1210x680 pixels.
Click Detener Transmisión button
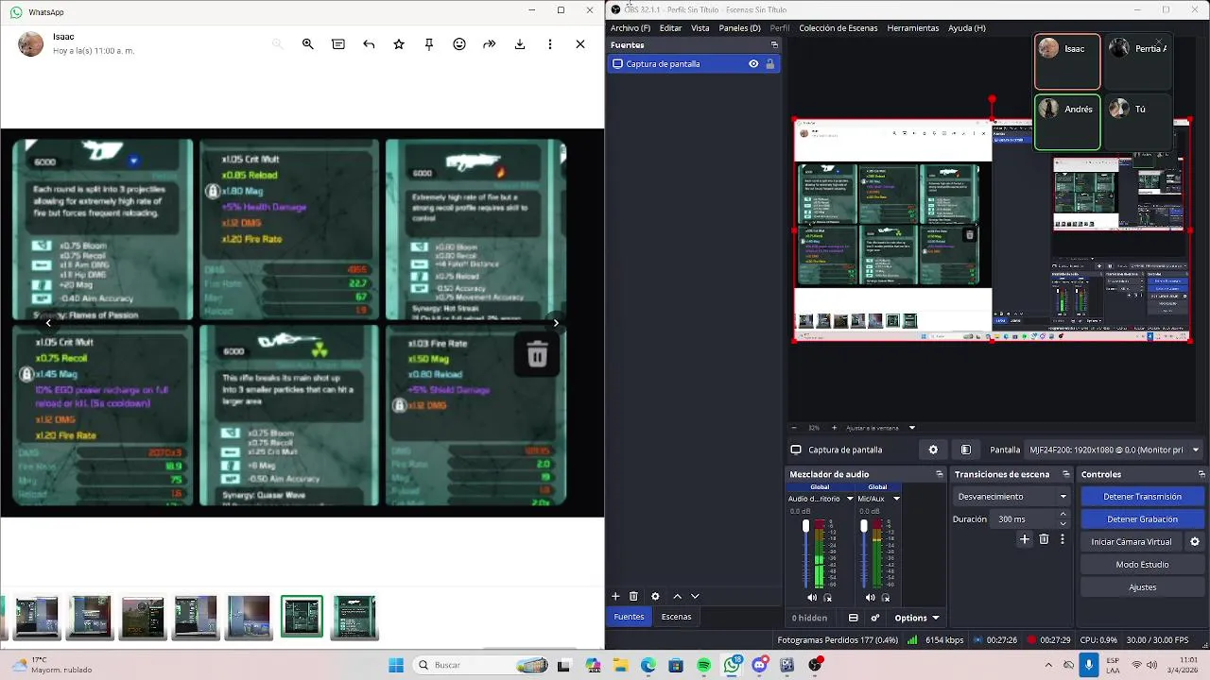1142,497
